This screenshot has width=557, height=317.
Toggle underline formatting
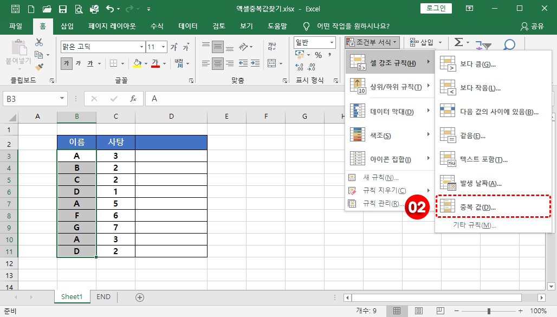90,63
